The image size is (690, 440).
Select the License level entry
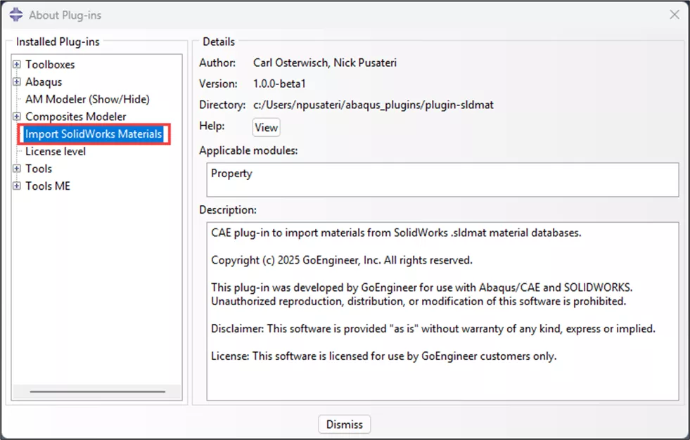55,151
